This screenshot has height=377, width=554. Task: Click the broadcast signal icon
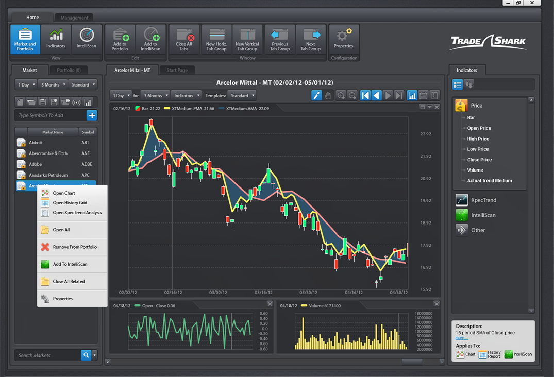click(x=76, y=102)
